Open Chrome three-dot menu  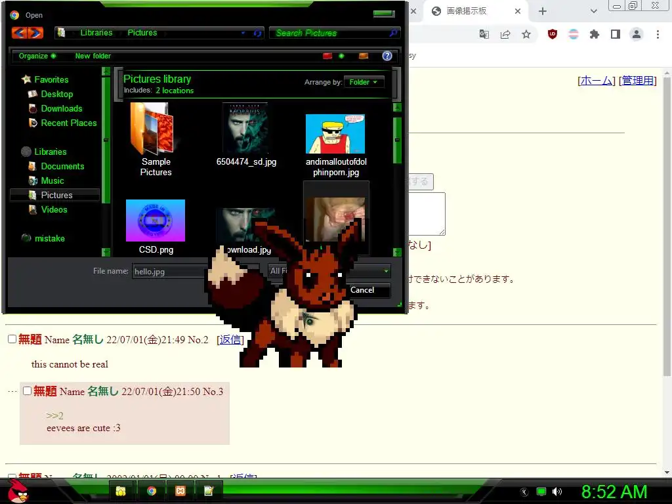(658, 34)
